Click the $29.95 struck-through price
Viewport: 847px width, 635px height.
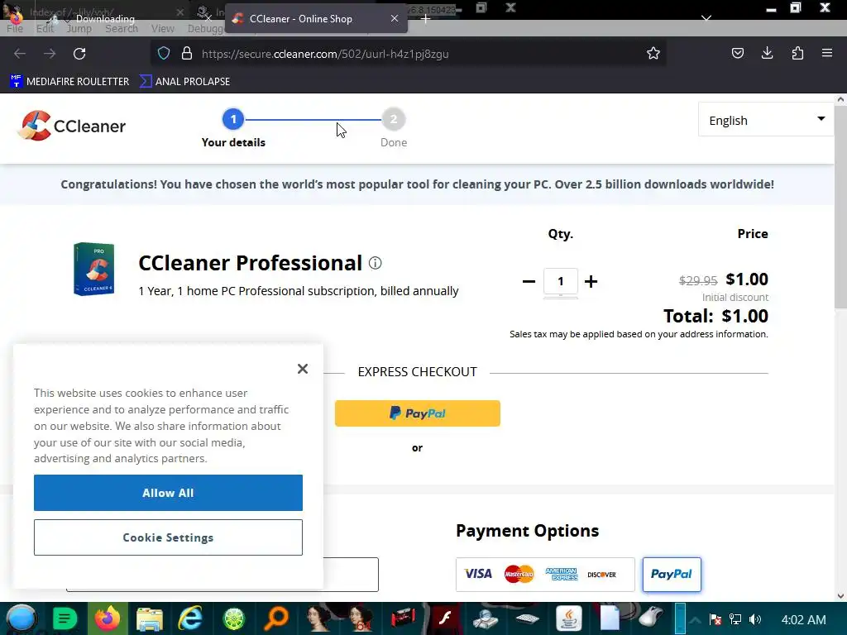[x=698, y=280]
